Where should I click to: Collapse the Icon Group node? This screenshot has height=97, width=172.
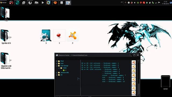pos(57,66)
